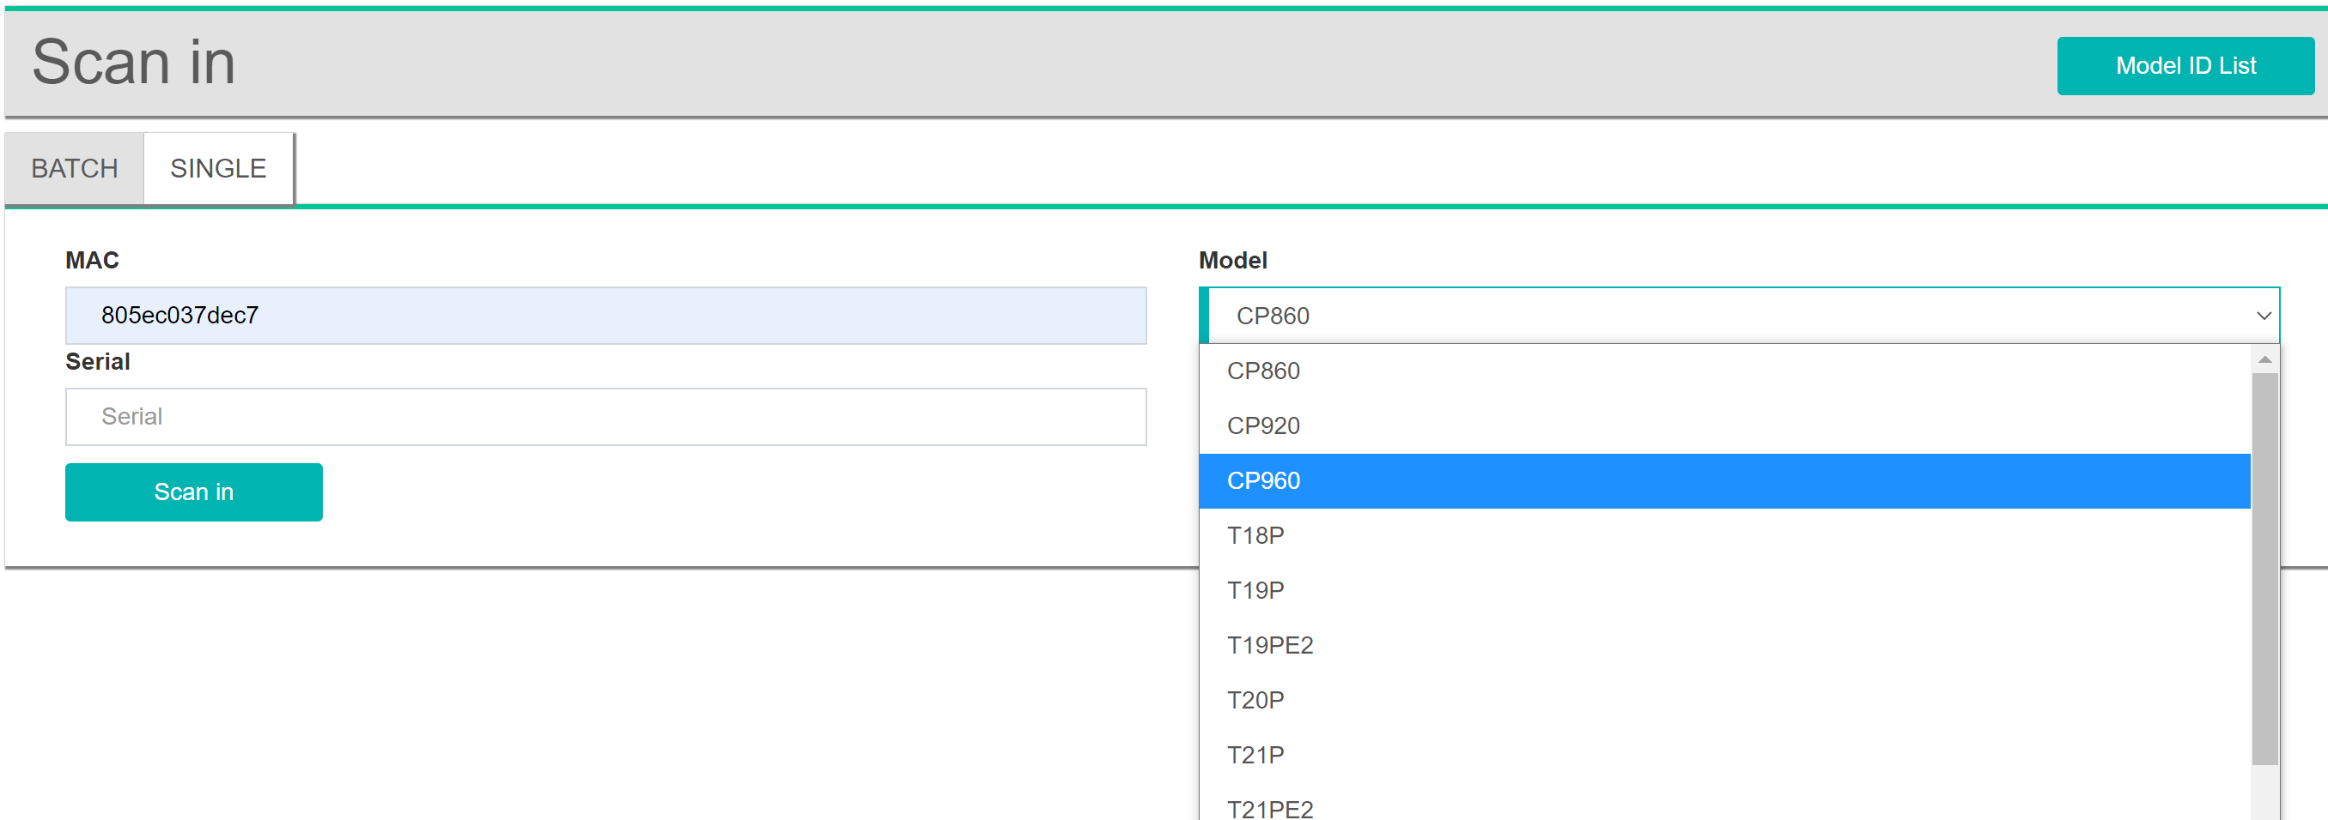The height and width of the screenshot is (820, 2328).
Task: Choose T21P from the list
Action: pyautogui.click(x=1724, y=755)
